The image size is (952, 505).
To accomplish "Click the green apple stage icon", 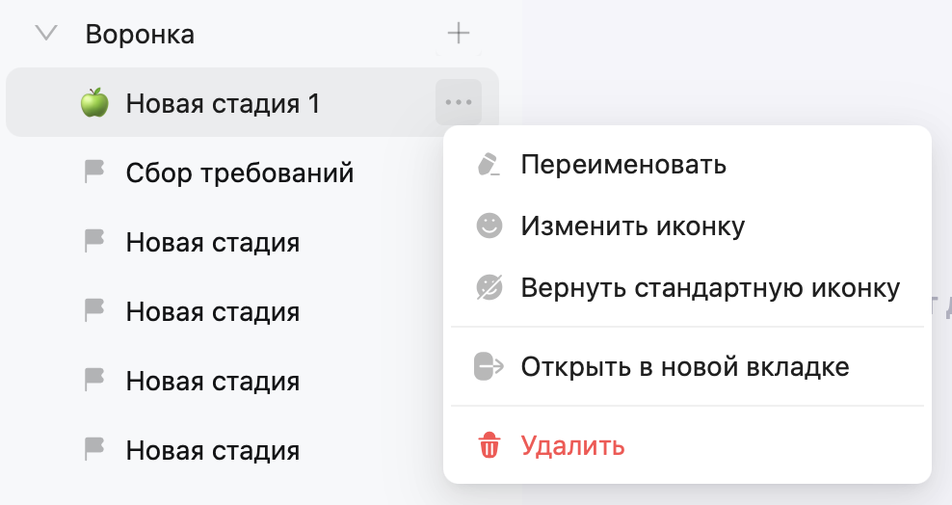I will 93,103.
